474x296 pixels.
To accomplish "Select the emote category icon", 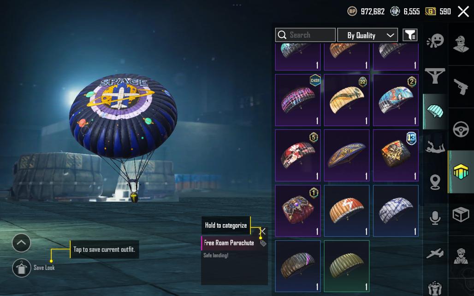I will (x=435, y=41).
